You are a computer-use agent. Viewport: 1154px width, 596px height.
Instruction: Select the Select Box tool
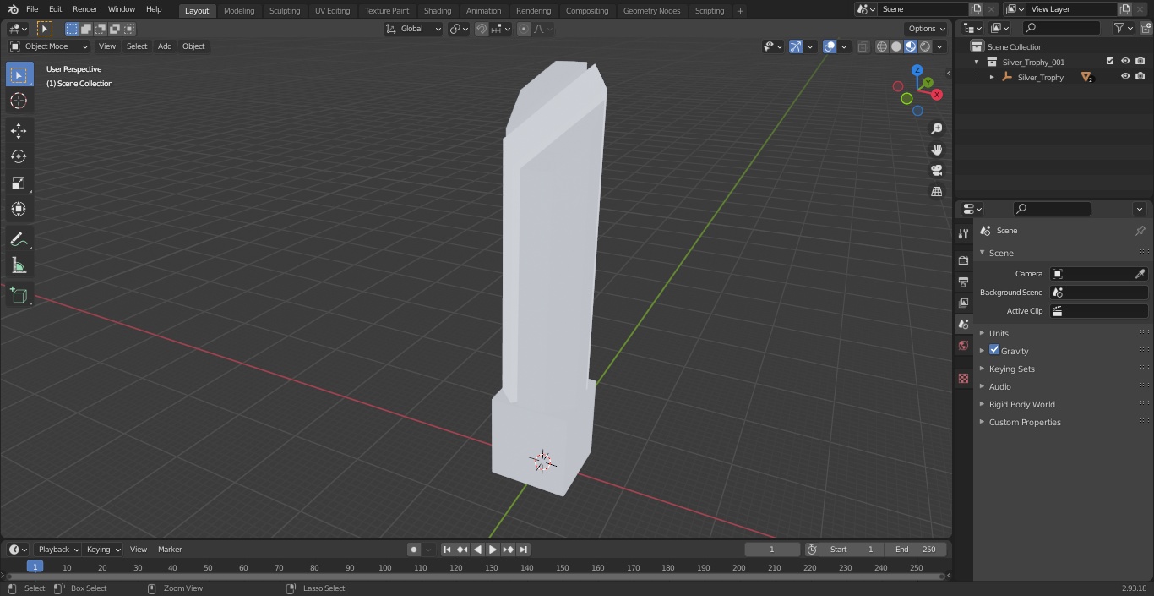(19, 74)
